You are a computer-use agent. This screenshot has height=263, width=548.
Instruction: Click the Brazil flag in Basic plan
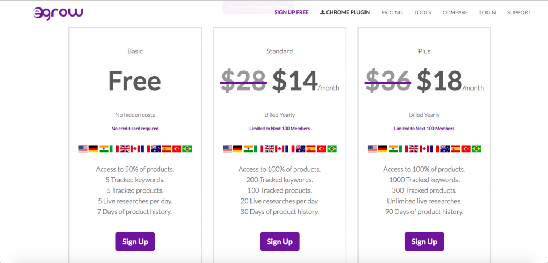click(187, 149)
